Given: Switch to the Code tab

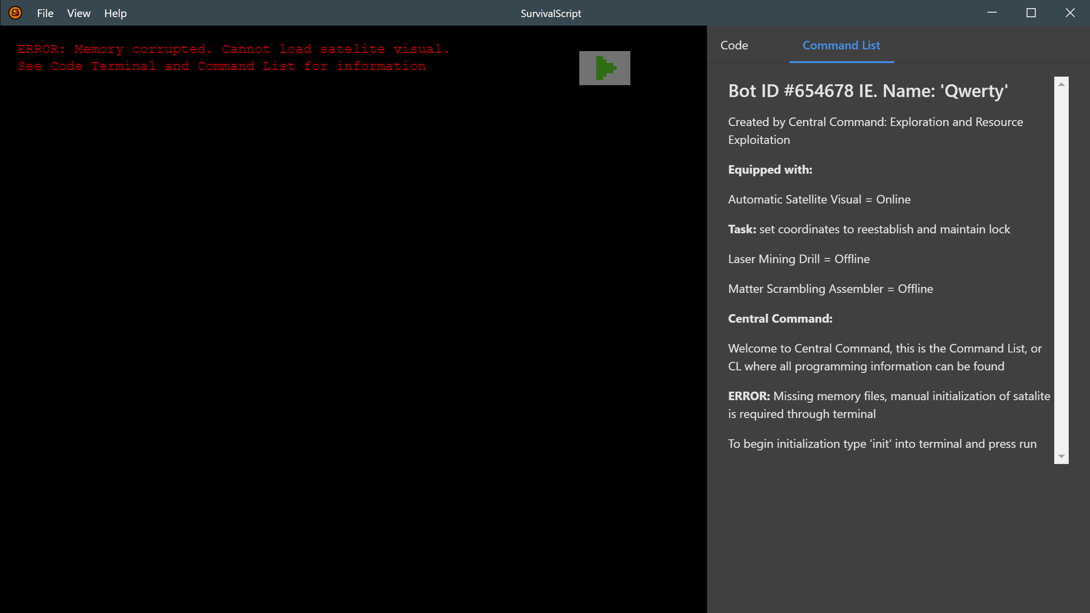Looking at the screenshot, I should [734, 45].
